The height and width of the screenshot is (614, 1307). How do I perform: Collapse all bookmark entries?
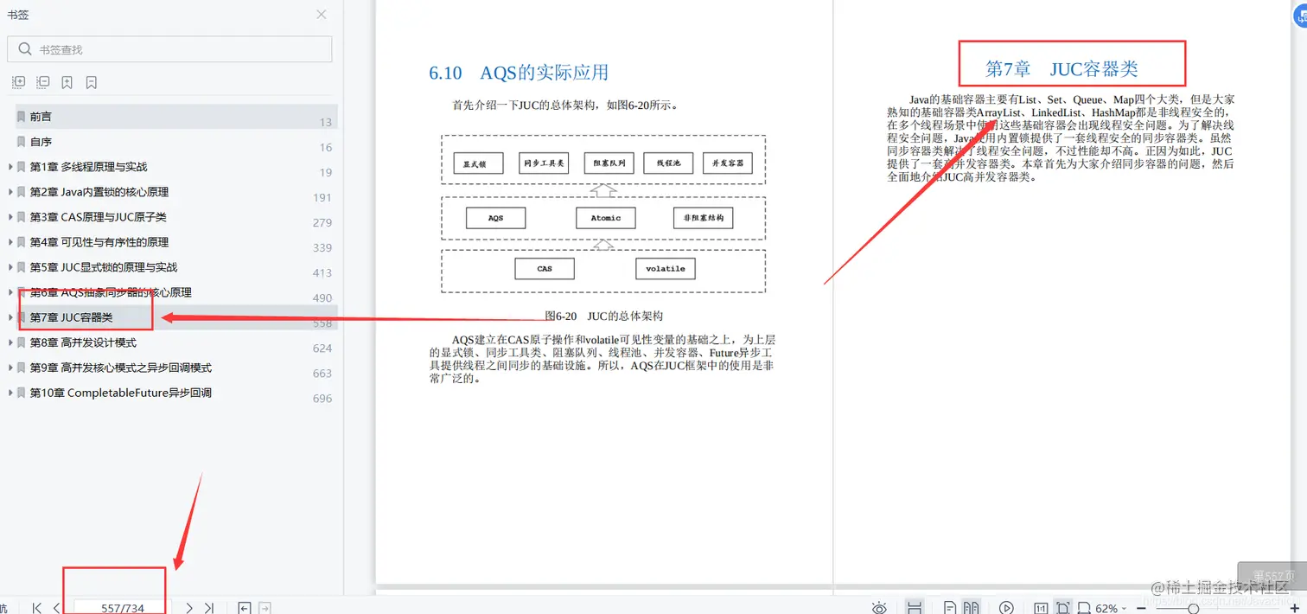pos(41,81)
